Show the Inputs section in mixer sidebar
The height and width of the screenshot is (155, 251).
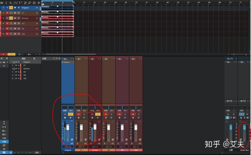tap(4, 131)
